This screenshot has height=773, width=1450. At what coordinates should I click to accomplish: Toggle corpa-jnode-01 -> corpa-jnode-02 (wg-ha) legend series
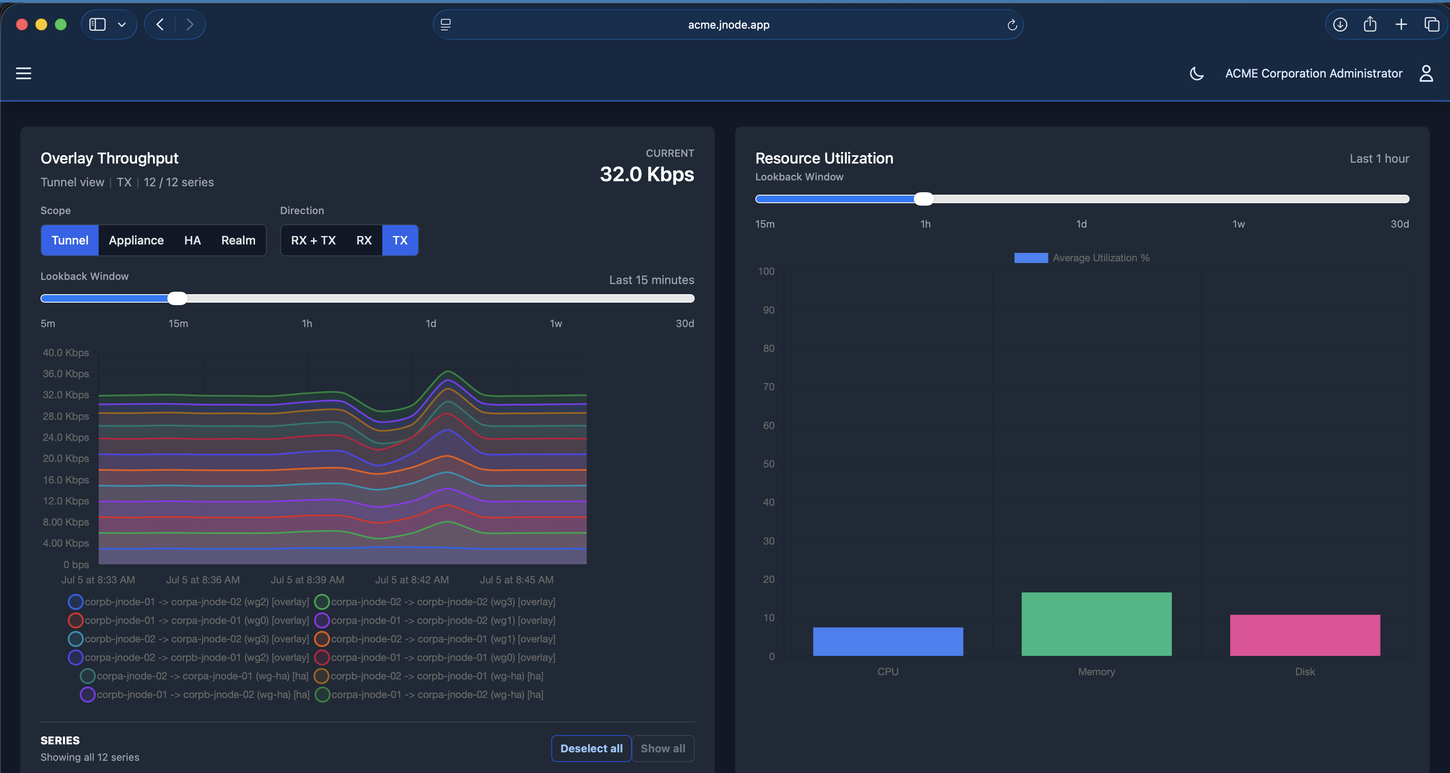pos(429,694)
